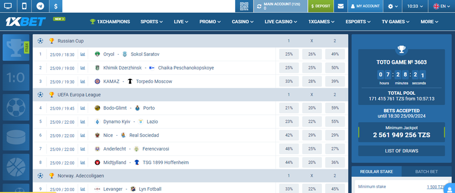455x193 pixels.
Task: Pick outcome 2 at 59% for Bodo-Glimt vs Porto
Action: 334,108
